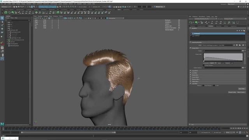Screen dimensions: 249x140
Task: Activate the Rotate tool in toolbox
Action: point(2,32)
